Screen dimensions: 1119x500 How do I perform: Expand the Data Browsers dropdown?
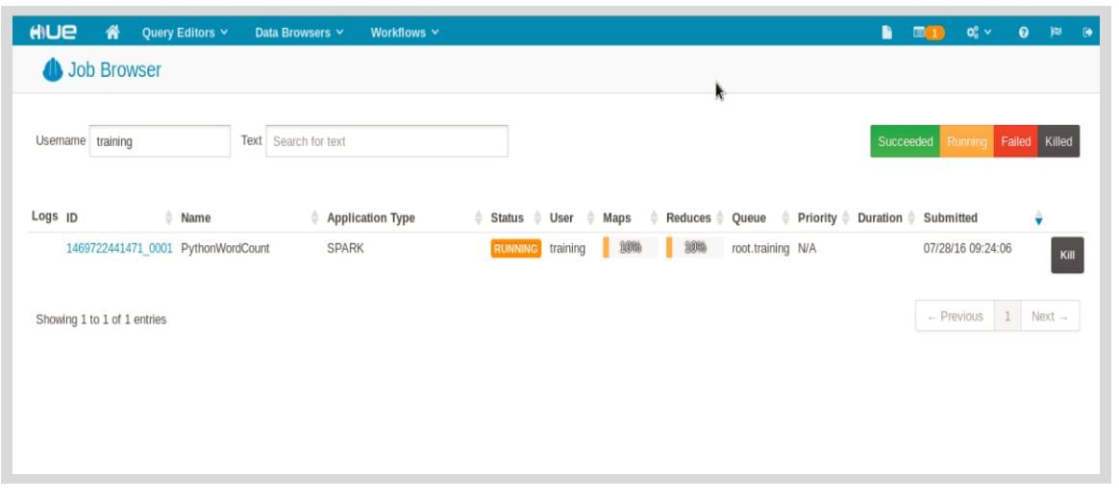[299, 33]
